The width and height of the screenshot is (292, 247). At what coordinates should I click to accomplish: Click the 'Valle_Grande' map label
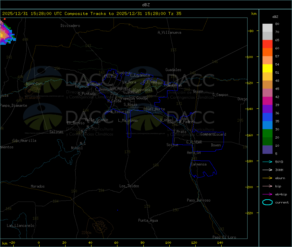(x=96, y=120)
